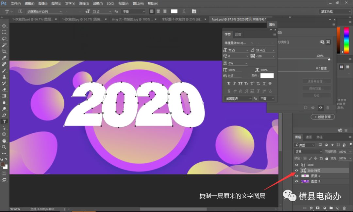Viewport: 353px width, 212px height.
Task: Switch to the 通道 tab
Action: point(309,137)
